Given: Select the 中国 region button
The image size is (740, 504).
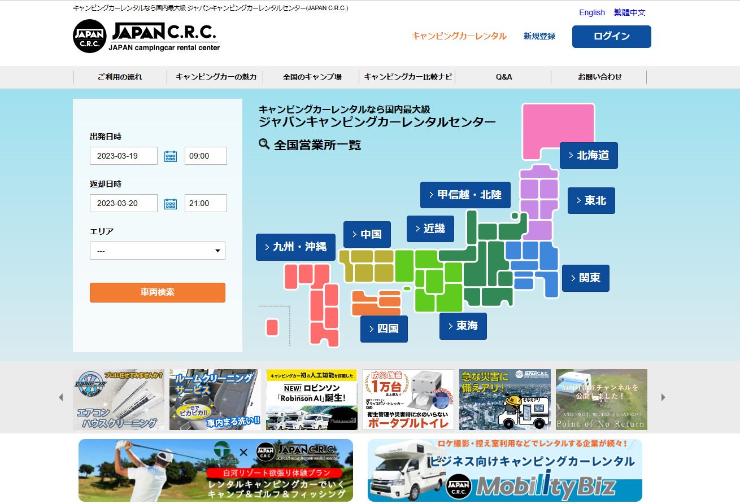Looking at the screenshot, I should [367, 234].
